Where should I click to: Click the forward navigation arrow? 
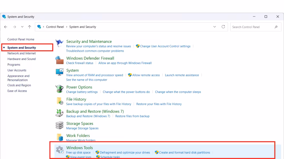coord(14,27)
